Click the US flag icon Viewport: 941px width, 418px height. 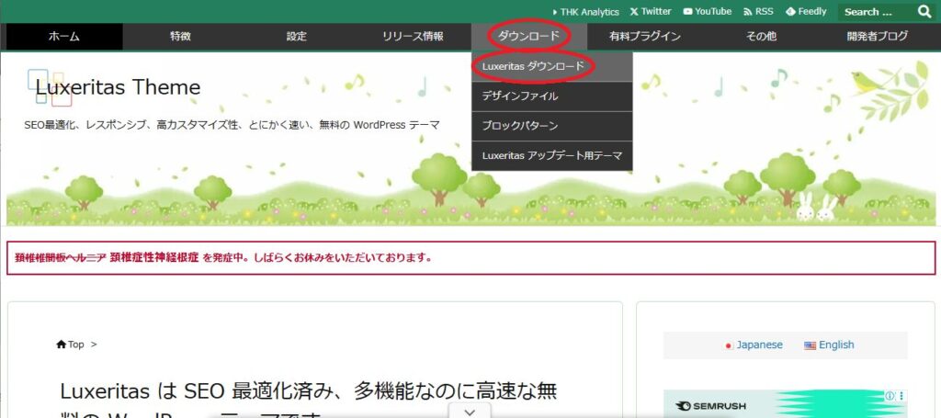(x=811, y=346)
